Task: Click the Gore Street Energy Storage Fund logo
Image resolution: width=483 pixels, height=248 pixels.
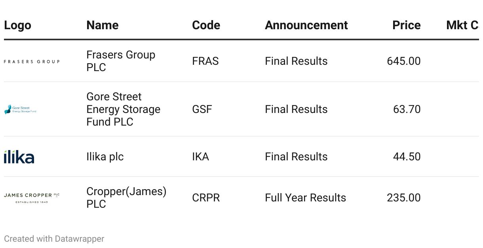Action: point(20,109)
